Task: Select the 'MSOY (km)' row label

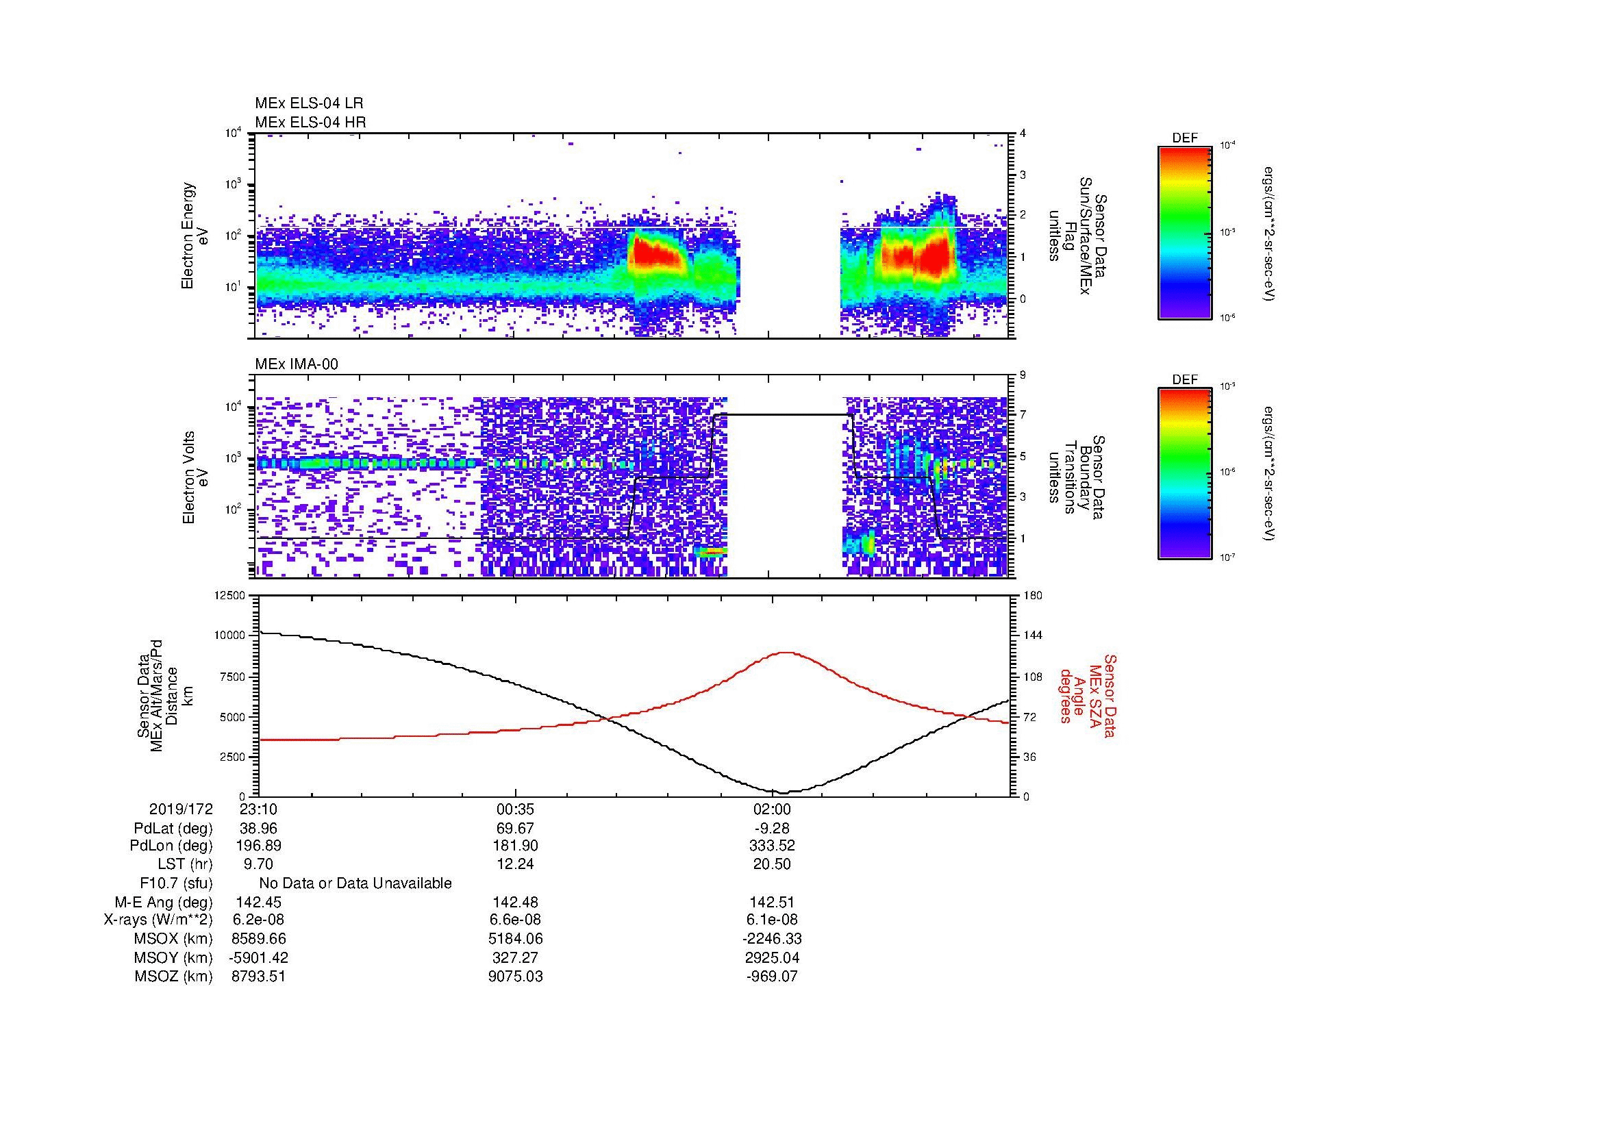Action: point(174,957)
